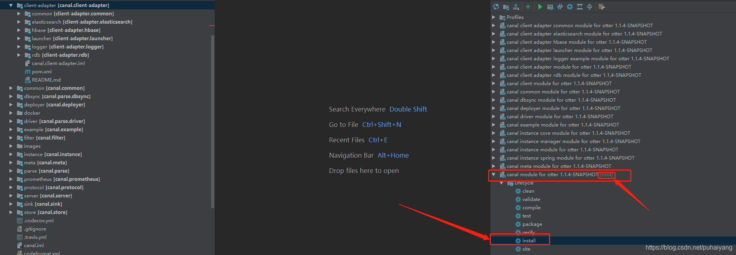Click the Lifecycle folder icon

(x=510, y=183)
